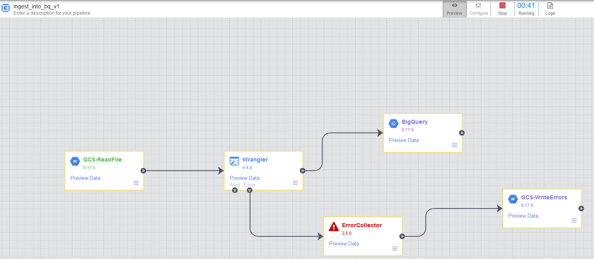Open the hamburger menu on ErrorCollector node
This screenshot has width=594, height=259.
pyautogui.click(x=395, y=249)
